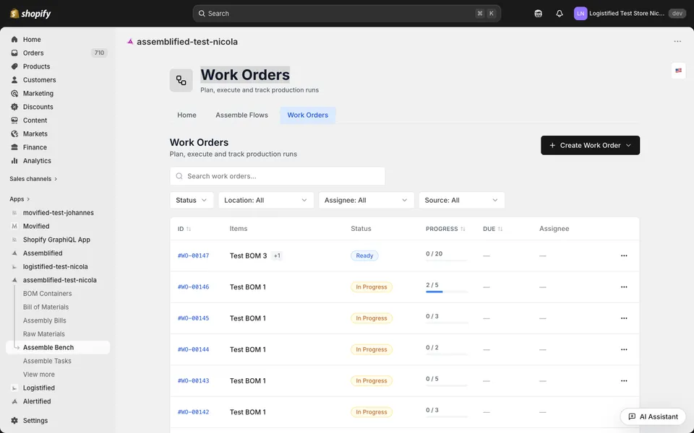Click the top Shopify Search bar
694x433 pixels.
pyautogui.click(x=346, y=14)
